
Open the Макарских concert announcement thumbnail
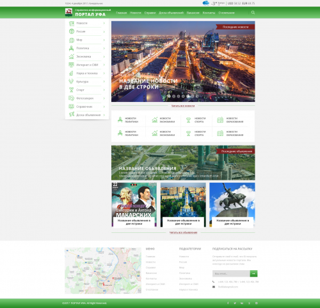click(x=134, y=205)
